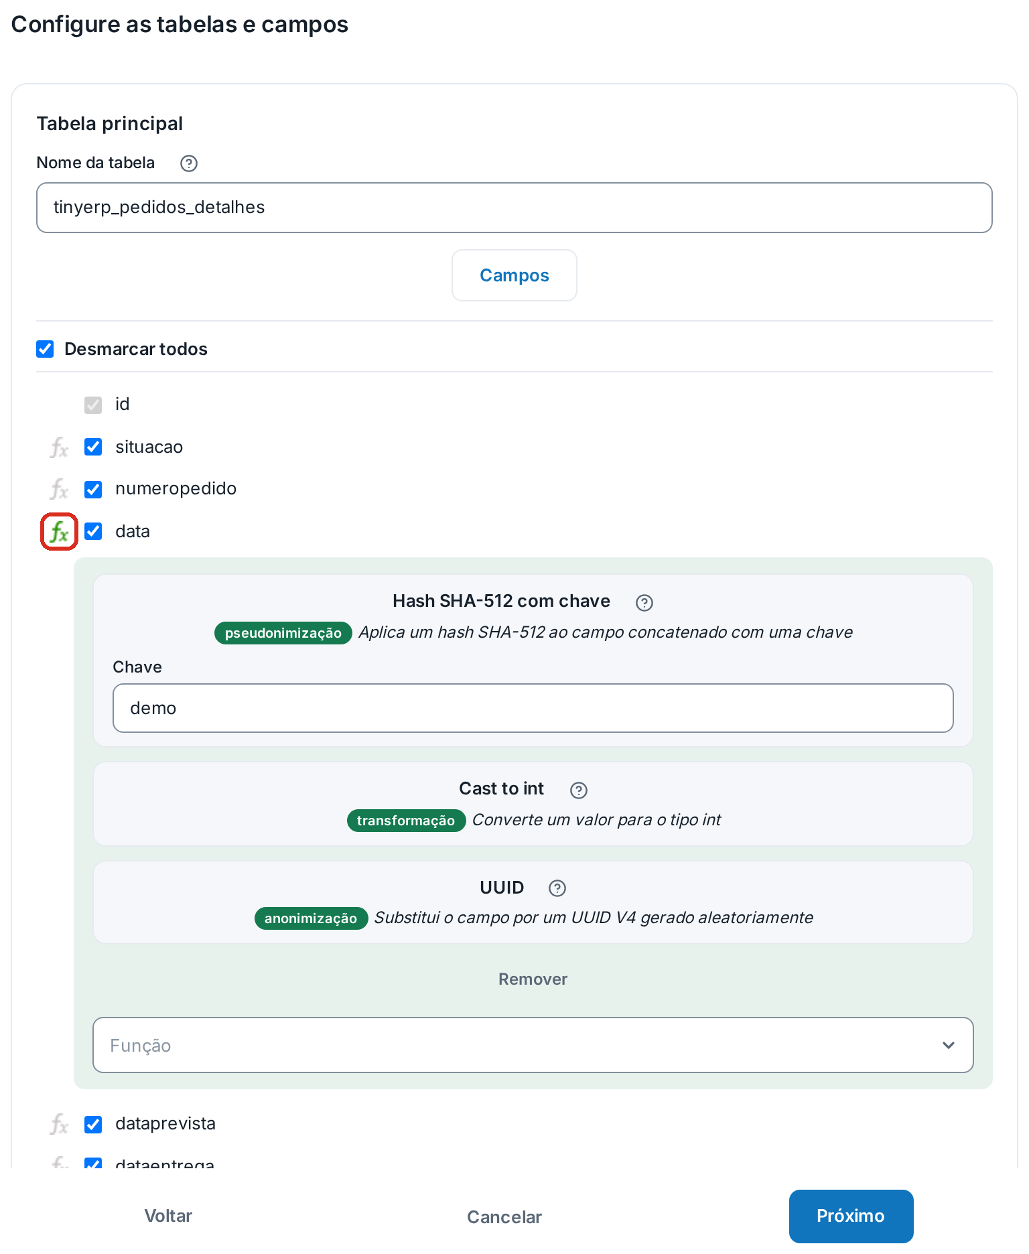
Task: Focus the Chave input containing demo
Action: tap(533, 708)
